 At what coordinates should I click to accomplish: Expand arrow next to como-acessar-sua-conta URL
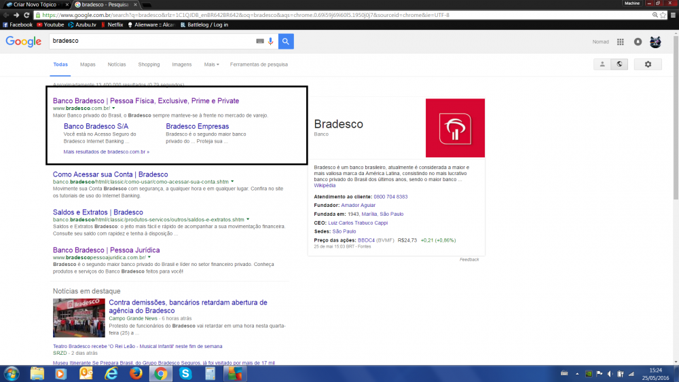point(232,182)
